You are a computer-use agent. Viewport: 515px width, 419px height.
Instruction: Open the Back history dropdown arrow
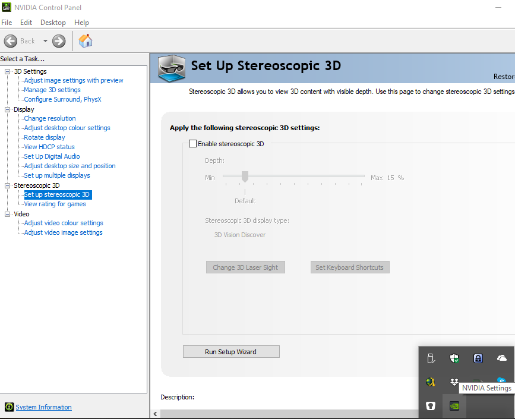point(45,41)
